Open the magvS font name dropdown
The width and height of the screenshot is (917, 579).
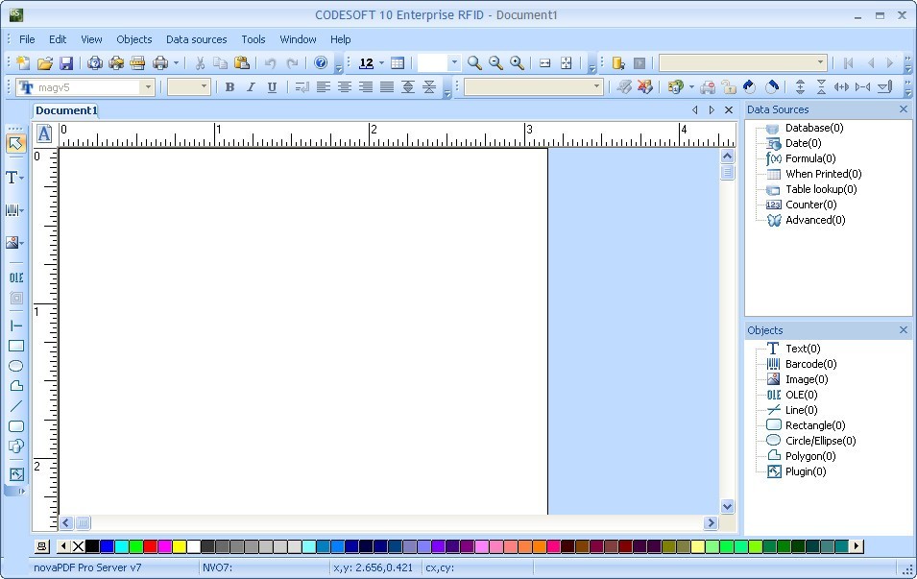[x=148, y=87]
